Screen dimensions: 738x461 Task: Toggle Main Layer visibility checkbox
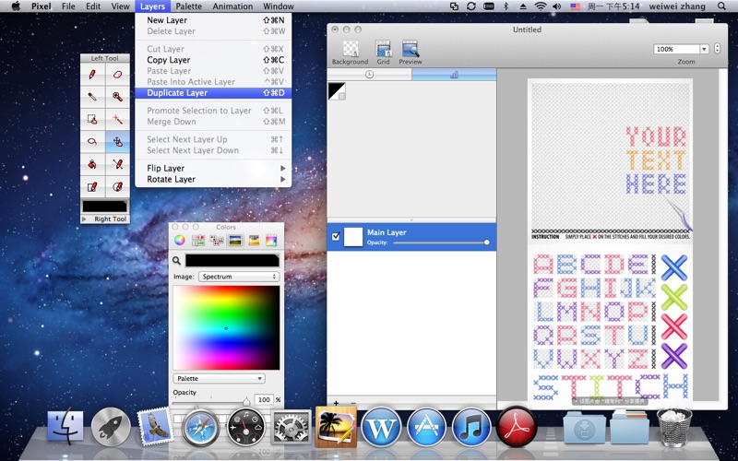pyautogui.click(x=336, y=237)
